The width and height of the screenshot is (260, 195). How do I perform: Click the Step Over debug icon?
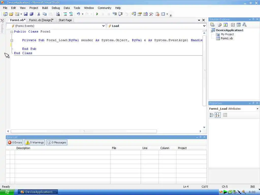click(121, 14)
